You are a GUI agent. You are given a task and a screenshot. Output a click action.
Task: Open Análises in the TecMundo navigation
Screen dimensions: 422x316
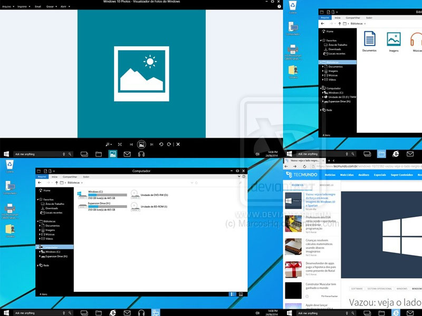(363, 175)
